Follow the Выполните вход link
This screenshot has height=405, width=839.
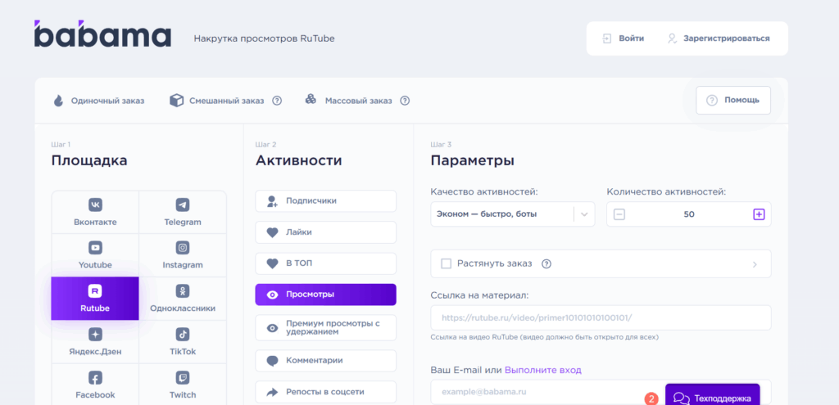(543, 370)
